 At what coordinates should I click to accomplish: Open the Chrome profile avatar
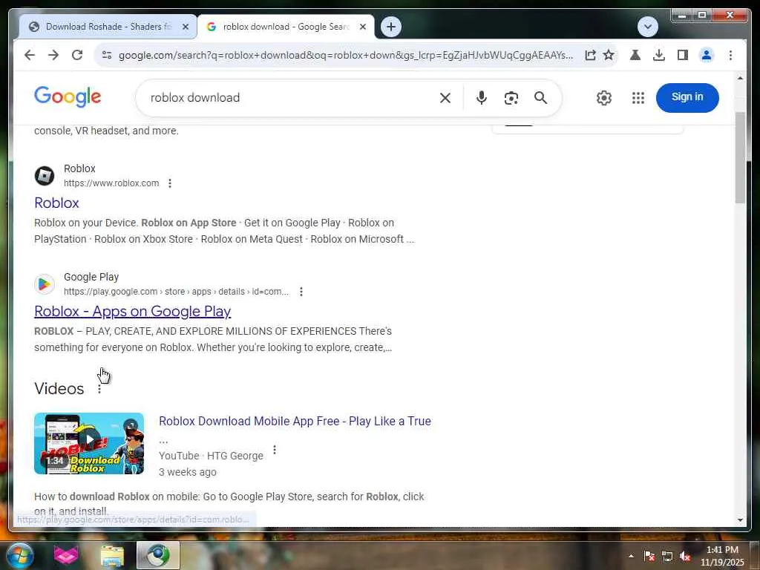click(x=707, y=55)
